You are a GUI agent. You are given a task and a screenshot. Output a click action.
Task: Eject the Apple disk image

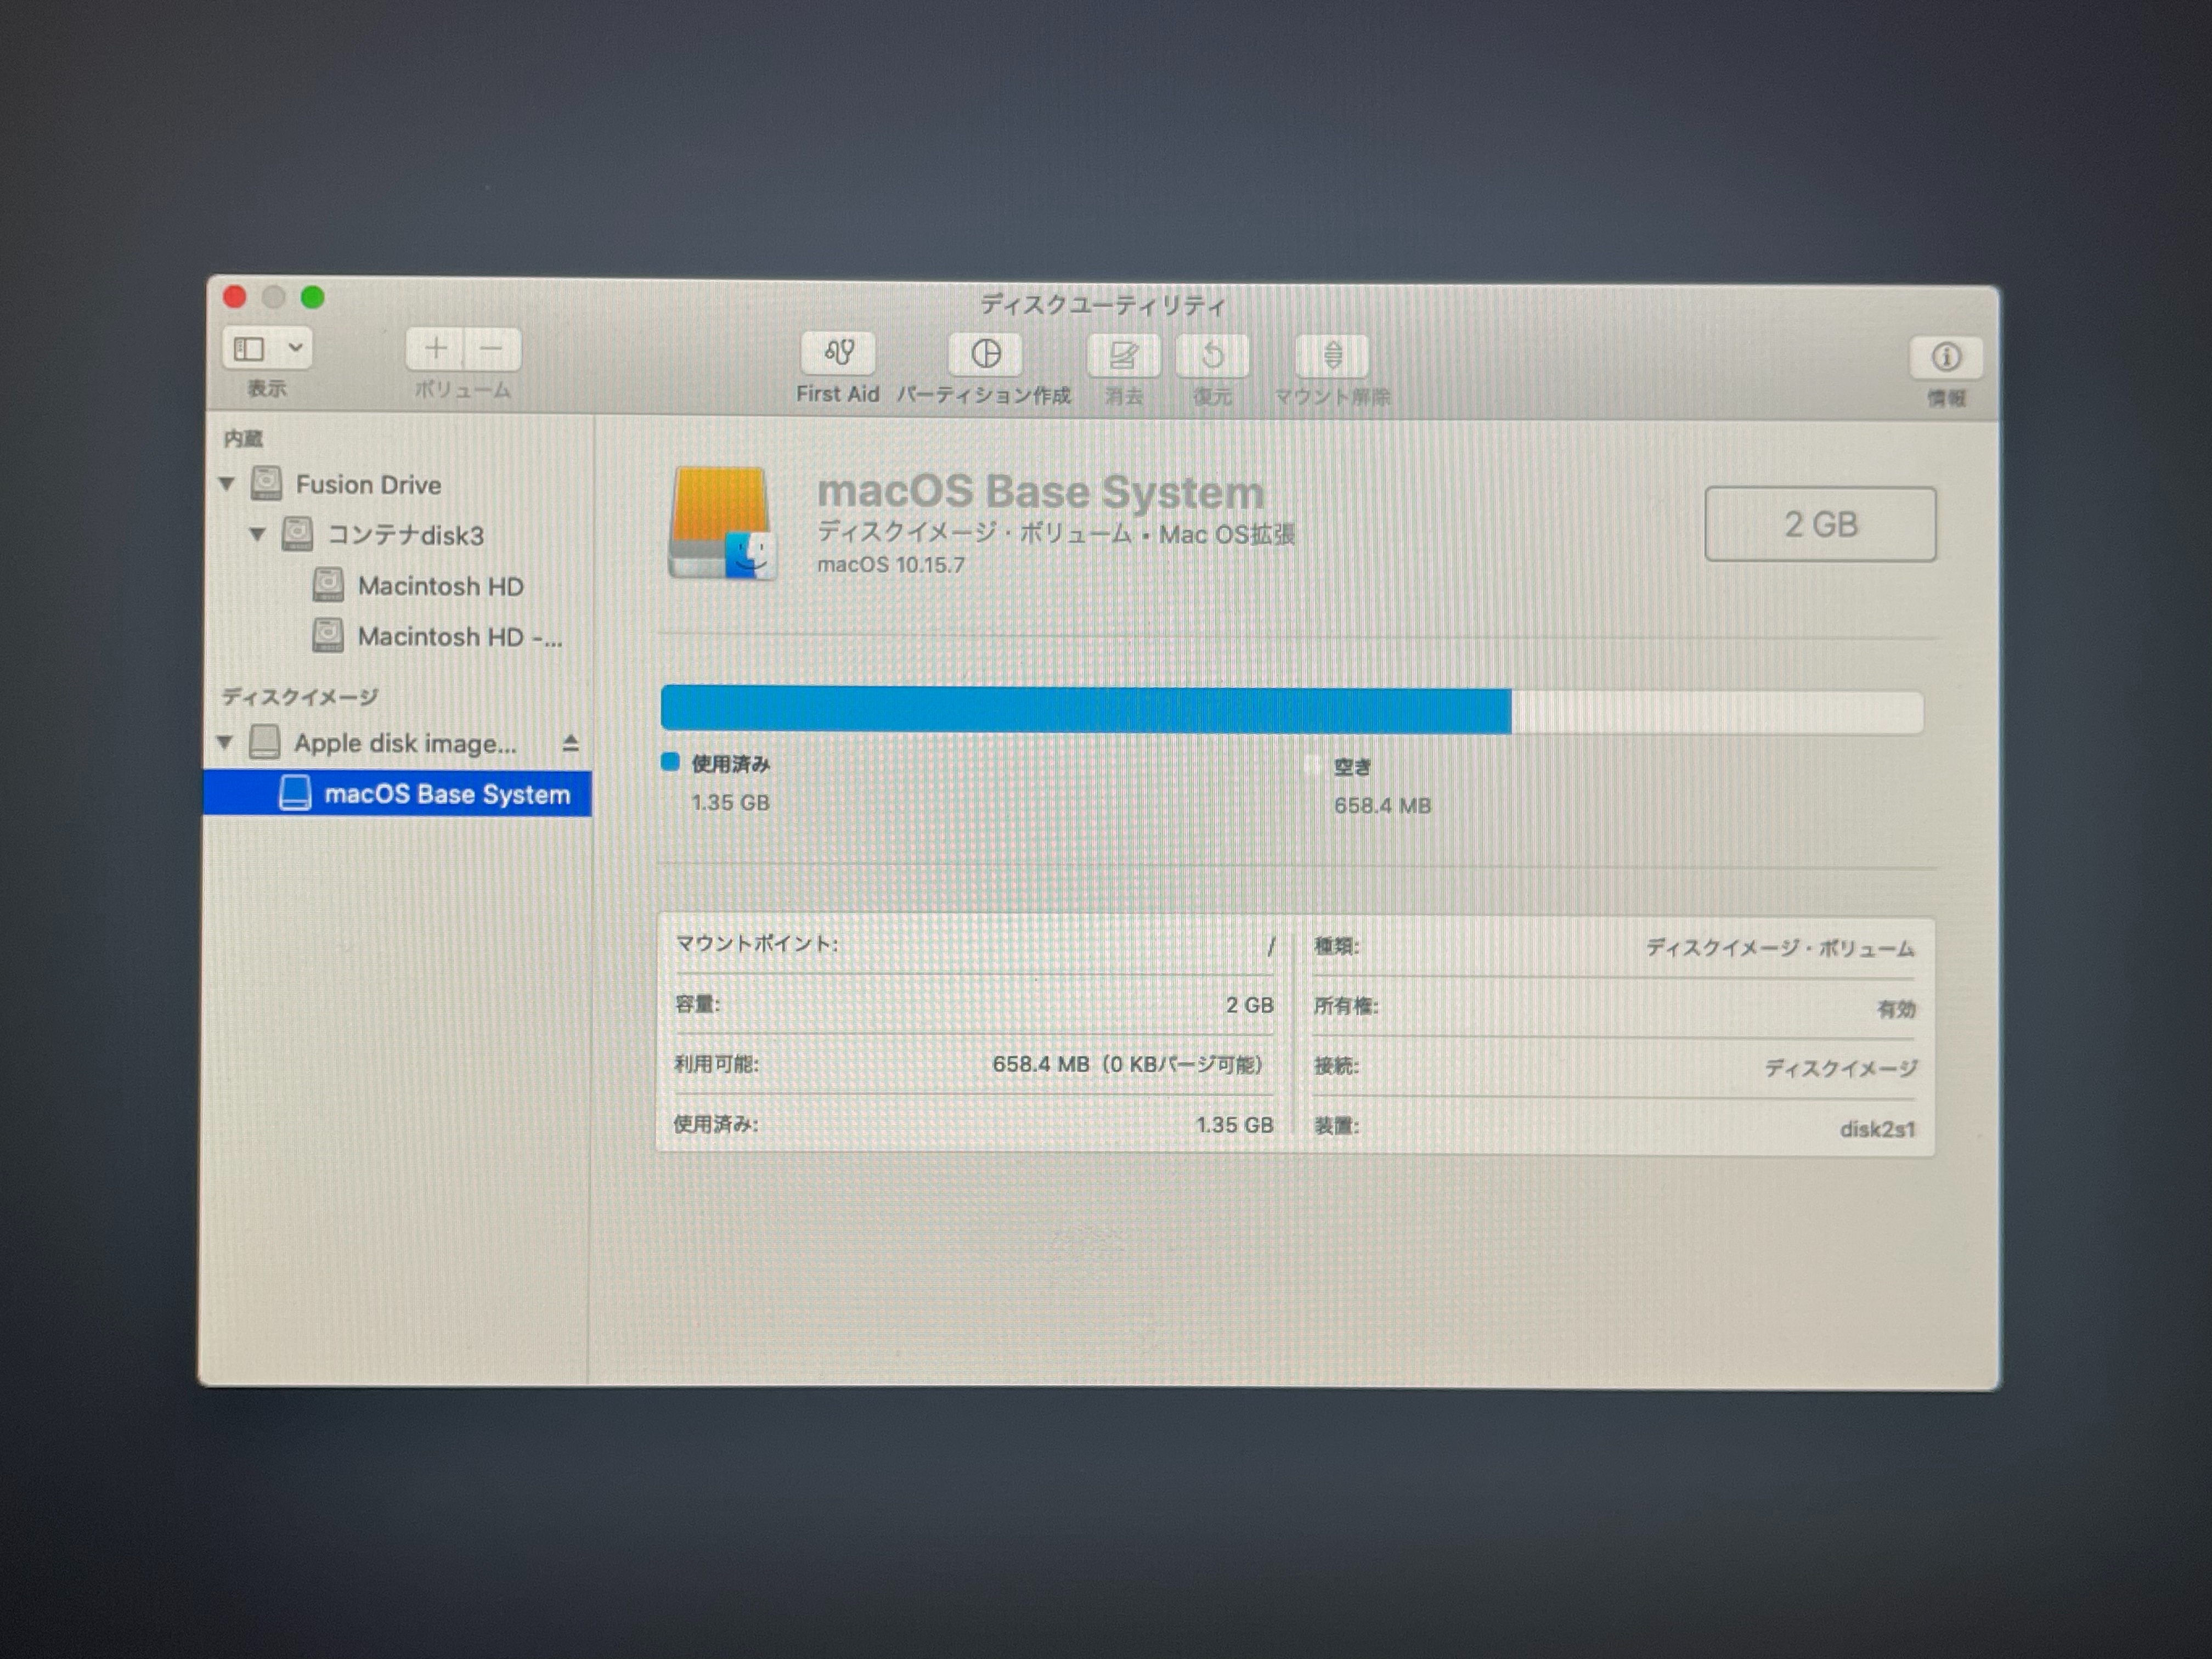click(570, 743)
